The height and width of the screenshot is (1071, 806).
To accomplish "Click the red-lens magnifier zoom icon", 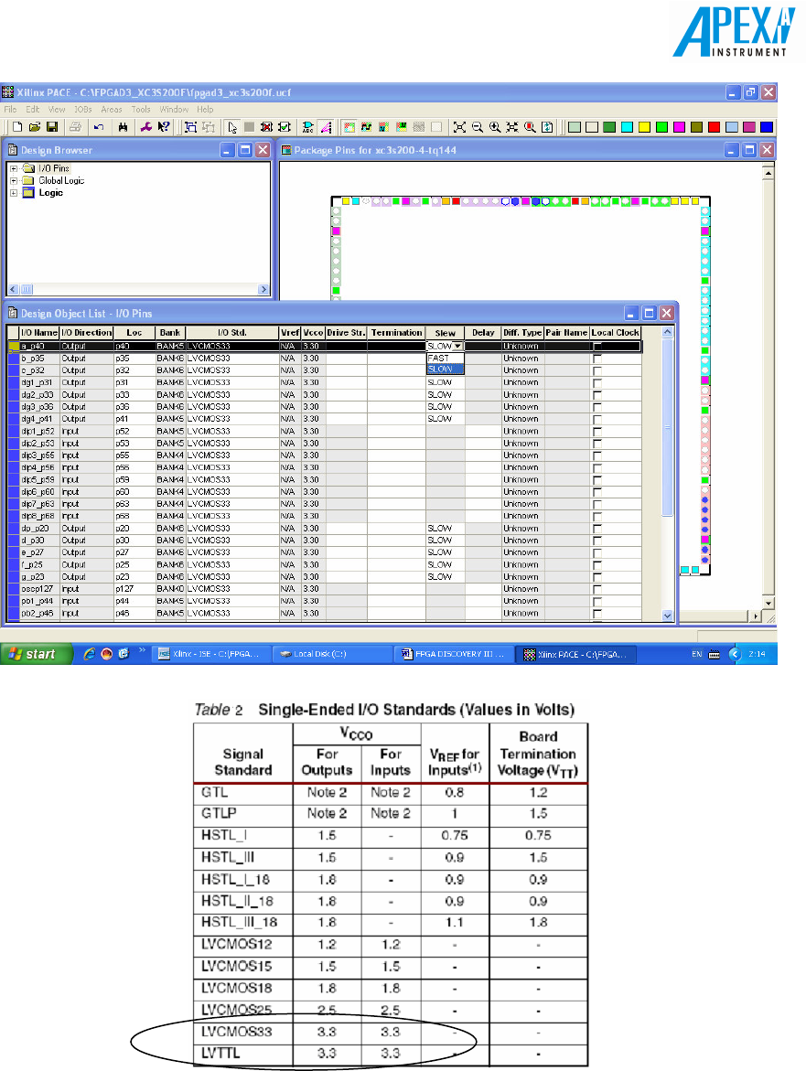I will click(530, 127).
